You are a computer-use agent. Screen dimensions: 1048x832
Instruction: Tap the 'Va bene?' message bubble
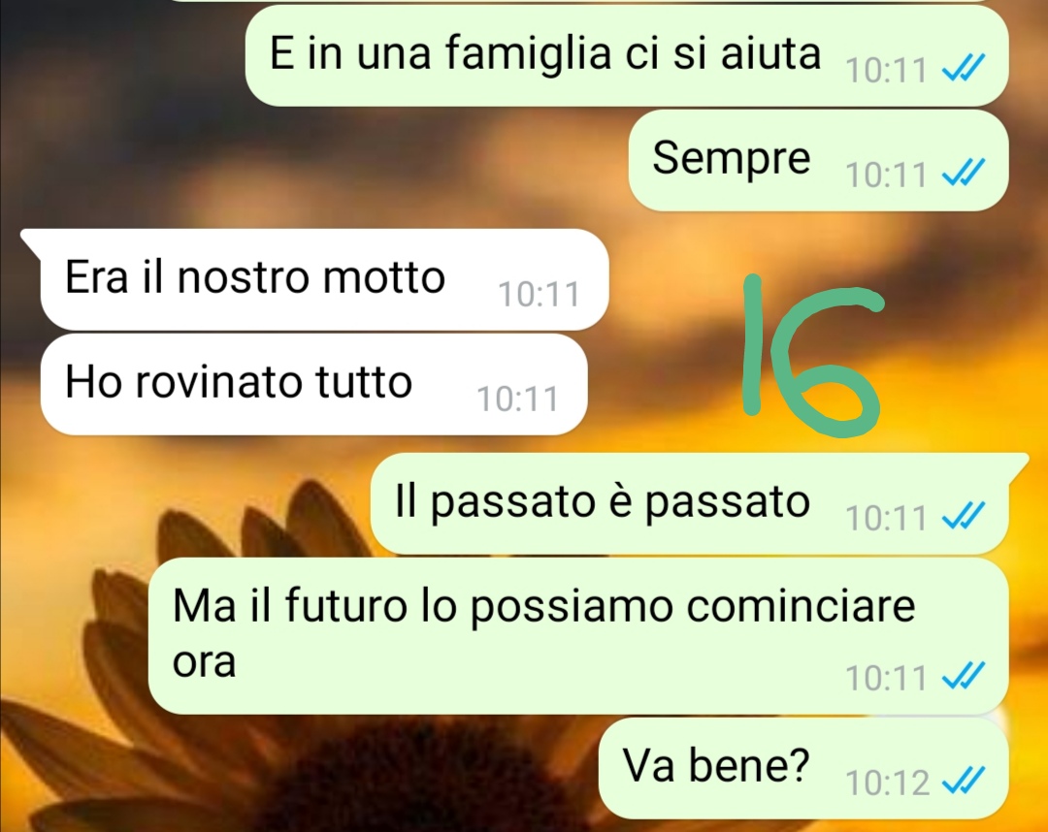coord(803,768)
